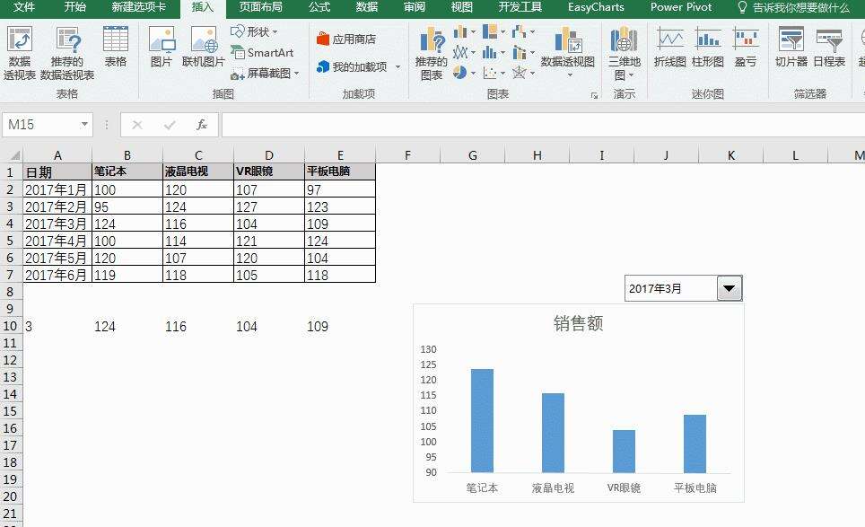Insert a combo chart
Viewport: 865px width, 527px height.
tap(523, 52)
